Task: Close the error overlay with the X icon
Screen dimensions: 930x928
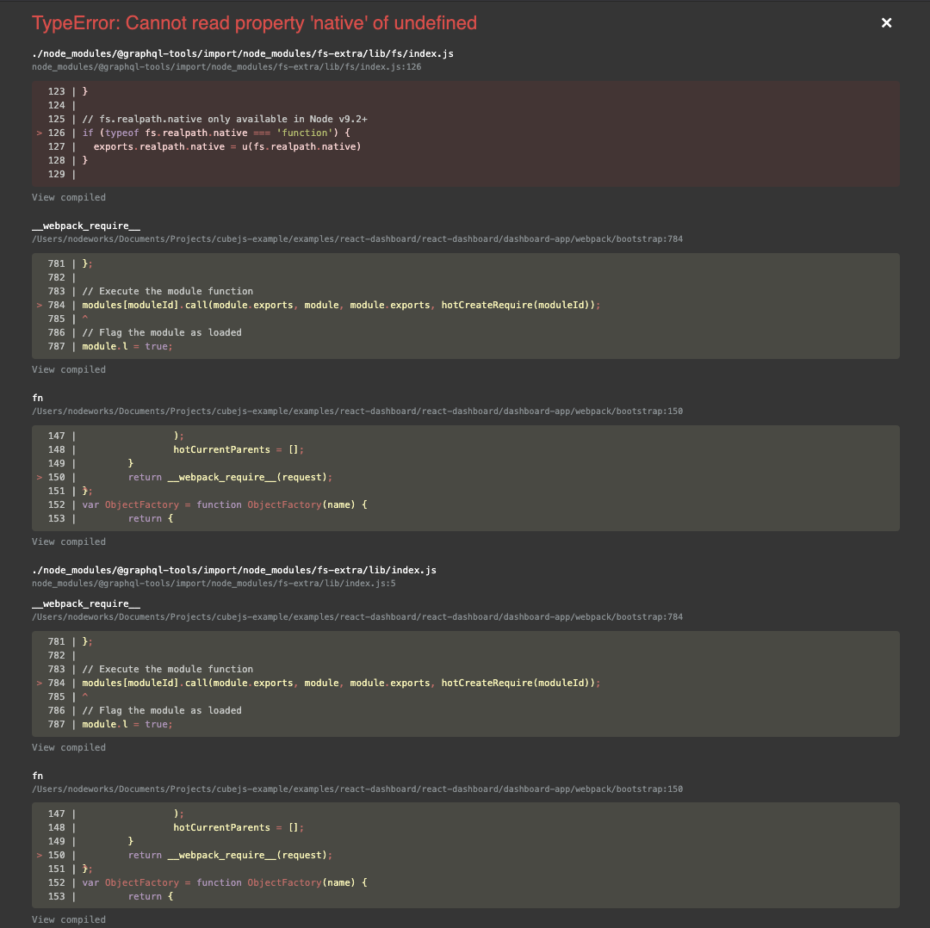Action: [886, 22]
